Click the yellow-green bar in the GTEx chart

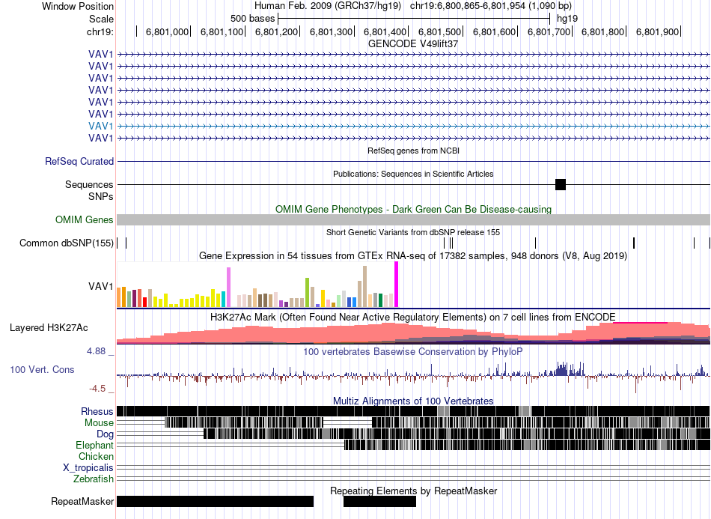[x=307, y=293]
